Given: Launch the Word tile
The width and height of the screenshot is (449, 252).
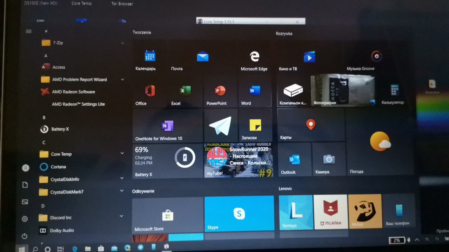Looking at the screenshot, I should tap(255, 92).
